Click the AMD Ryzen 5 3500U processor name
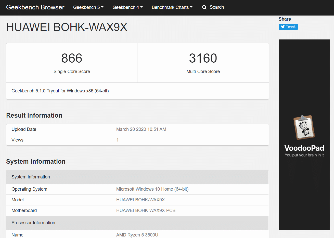This screenshot has width=334, height=238. 137,235
